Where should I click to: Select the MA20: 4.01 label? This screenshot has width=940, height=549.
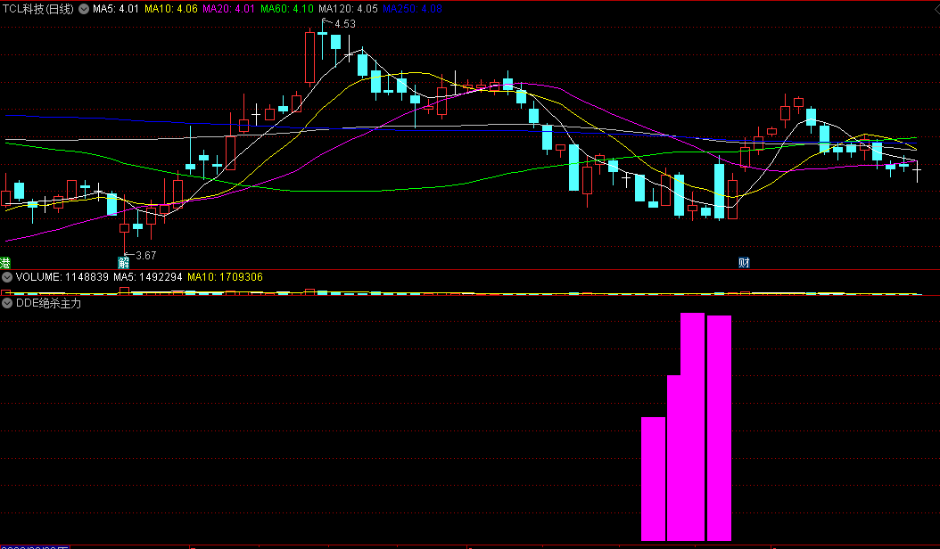pos(228,9)
